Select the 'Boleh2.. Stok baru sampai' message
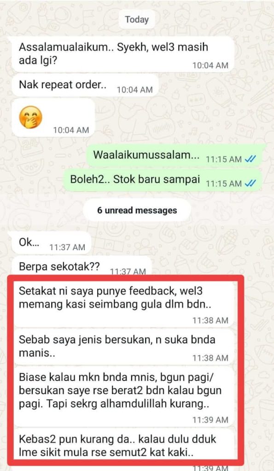 click(163, 180)
